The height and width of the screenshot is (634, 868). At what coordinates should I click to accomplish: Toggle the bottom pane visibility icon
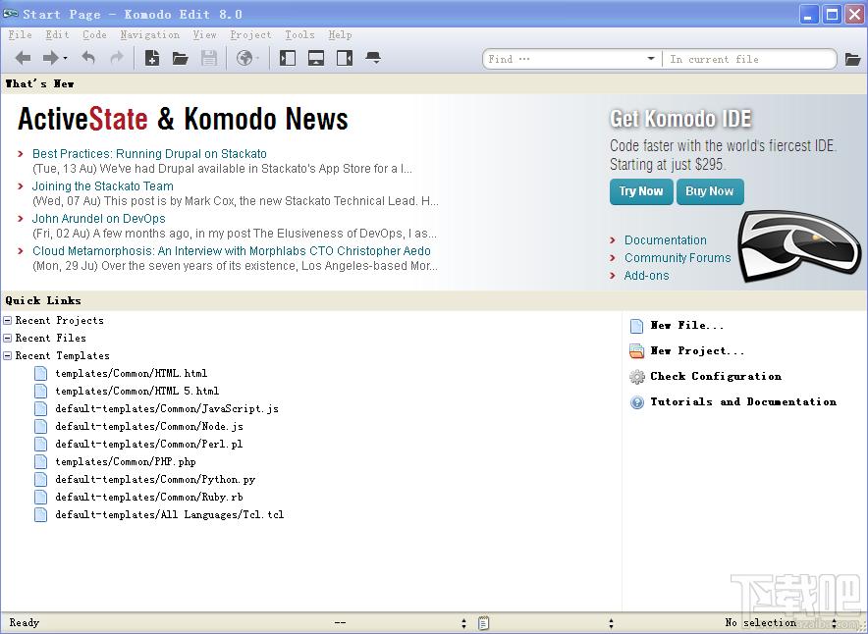[316, 58]
